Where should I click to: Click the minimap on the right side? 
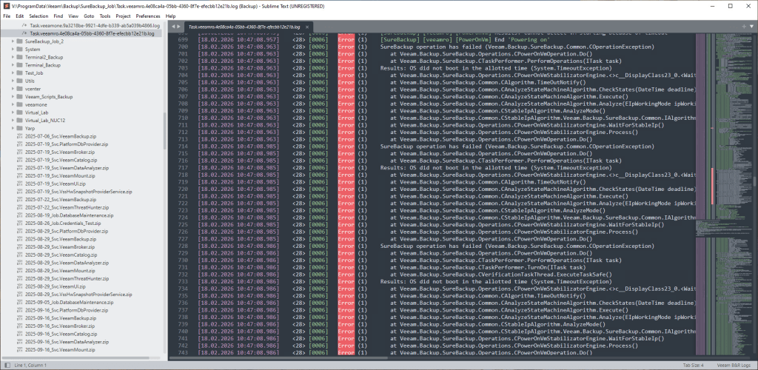722,185
